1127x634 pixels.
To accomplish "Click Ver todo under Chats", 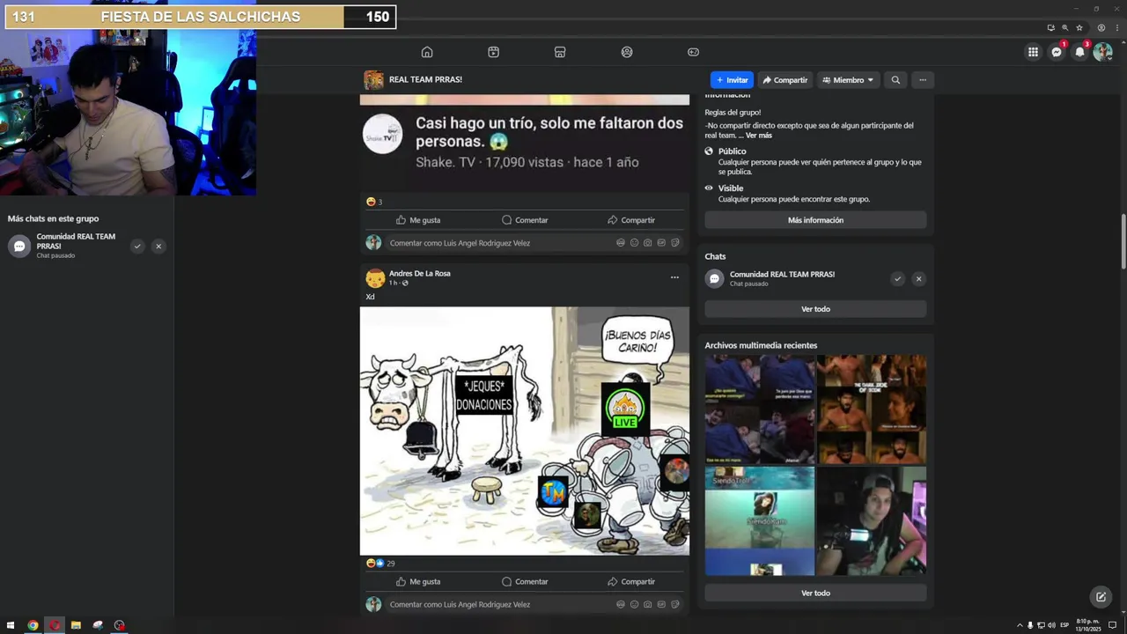I will click(x=815, y=309).
